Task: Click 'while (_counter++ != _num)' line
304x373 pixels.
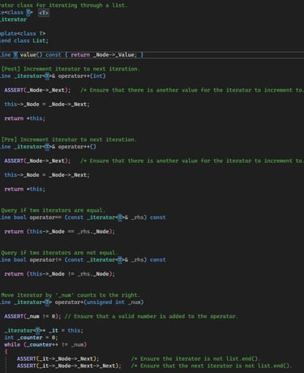Action: (x=45, y=345)
